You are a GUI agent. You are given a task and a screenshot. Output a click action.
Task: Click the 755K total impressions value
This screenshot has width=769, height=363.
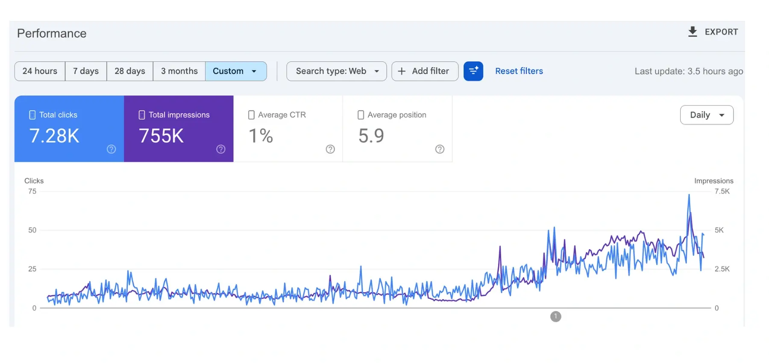pyautogui.click(x=161, y=136)
